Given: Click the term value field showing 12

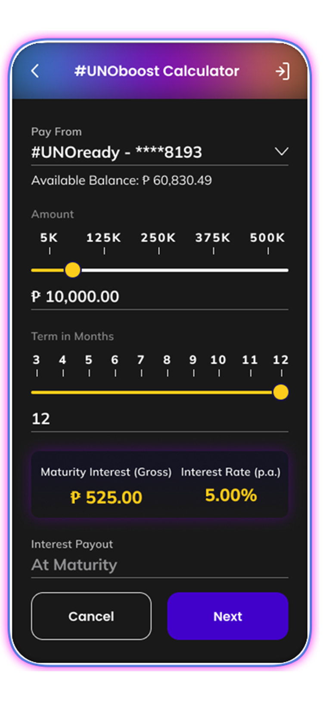Looking at the screenshot, I should tap(160, 419).
